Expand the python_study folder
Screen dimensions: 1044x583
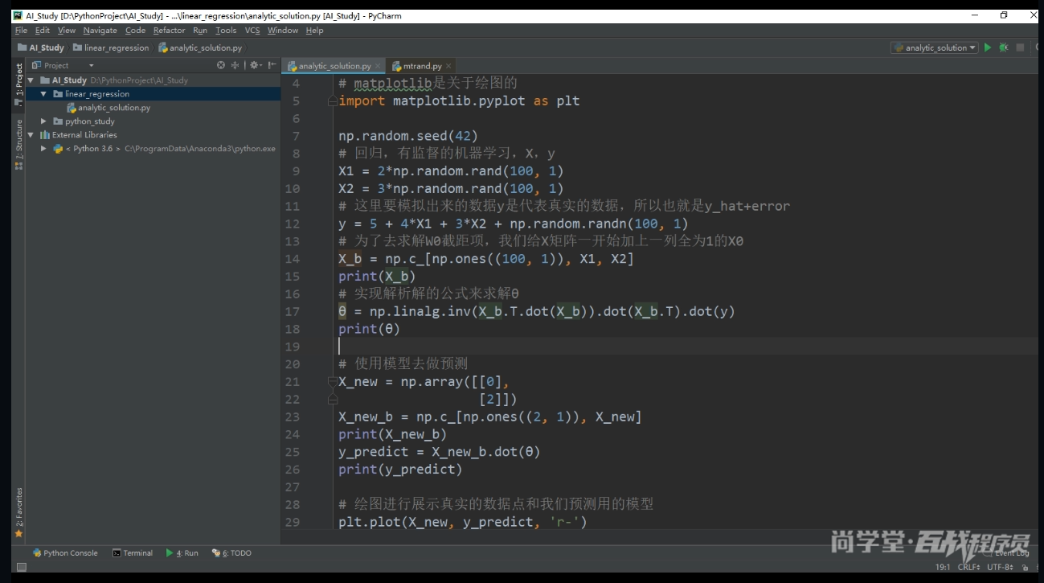point(43,121)
